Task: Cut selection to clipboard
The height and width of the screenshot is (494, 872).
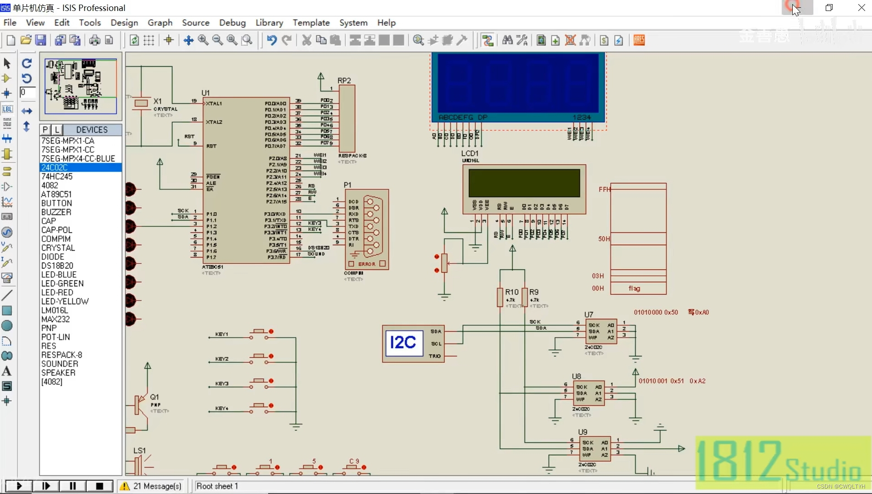Action: 307,40
